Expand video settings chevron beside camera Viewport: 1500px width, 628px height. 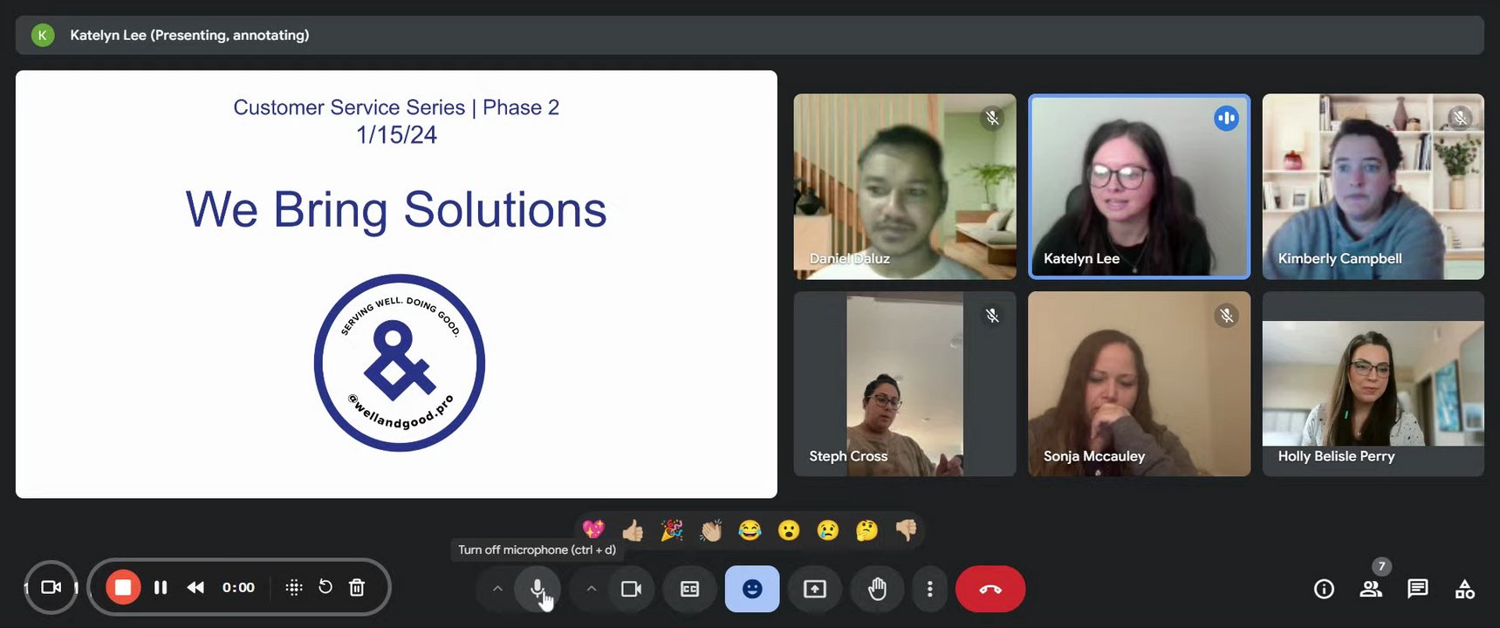(x=591, y=590)
